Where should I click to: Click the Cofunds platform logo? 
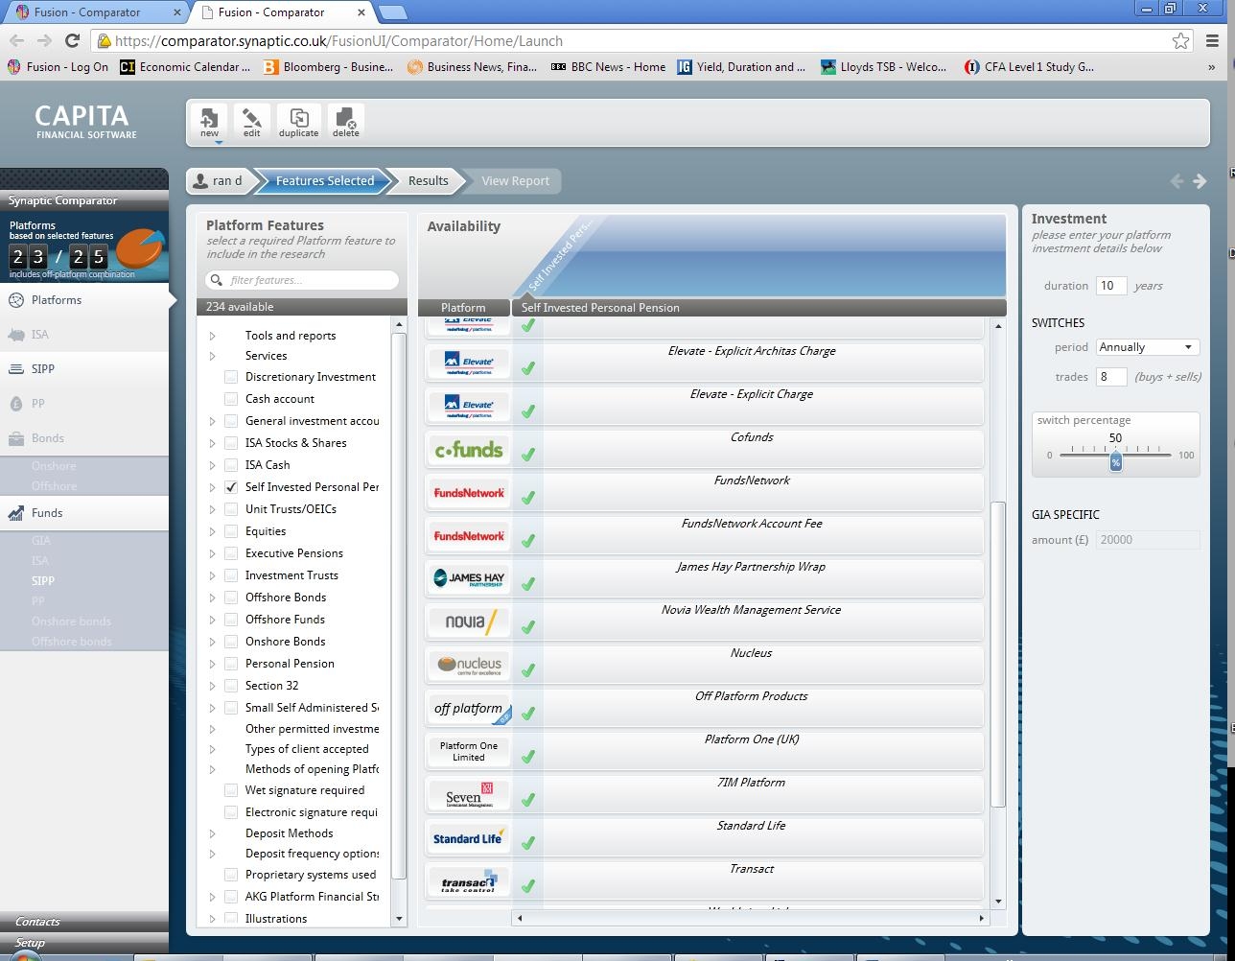469,450
